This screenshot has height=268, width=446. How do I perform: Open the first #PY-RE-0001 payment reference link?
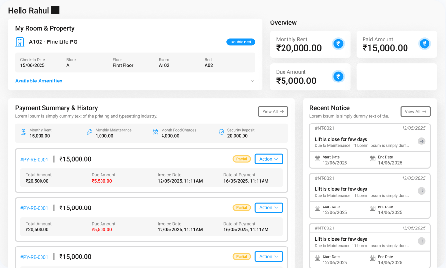tap(34, 160)
